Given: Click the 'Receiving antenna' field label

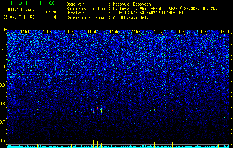Looking at the screenshot, I should [x=85, y=17].
